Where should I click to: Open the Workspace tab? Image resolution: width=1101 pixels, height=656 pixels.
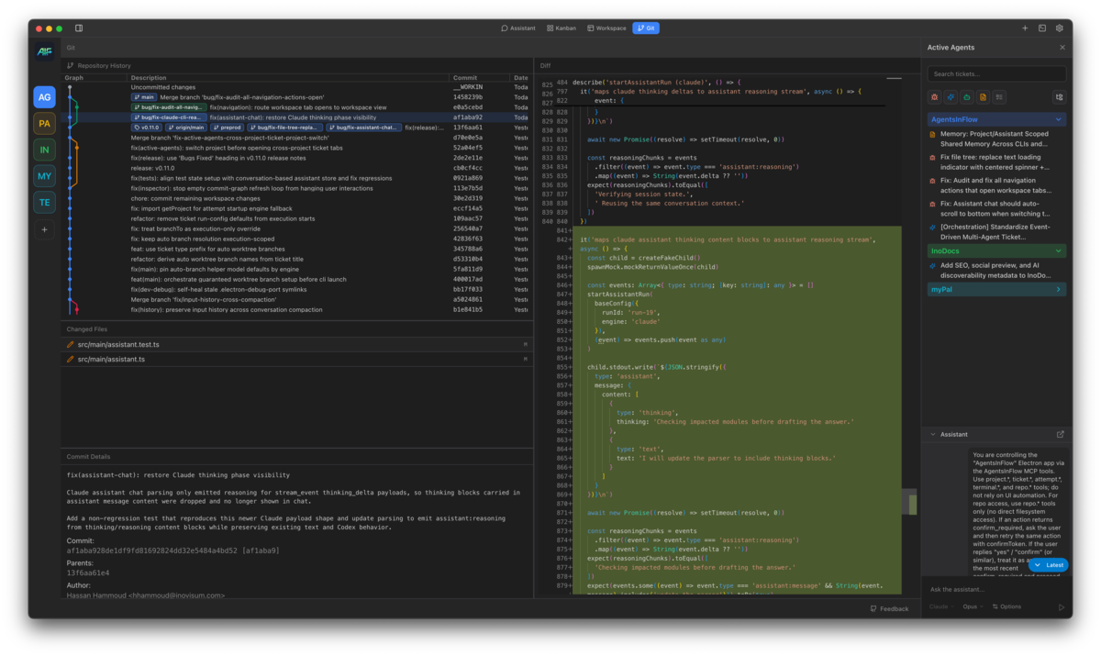pyautogui.click(x=606, y=28)
